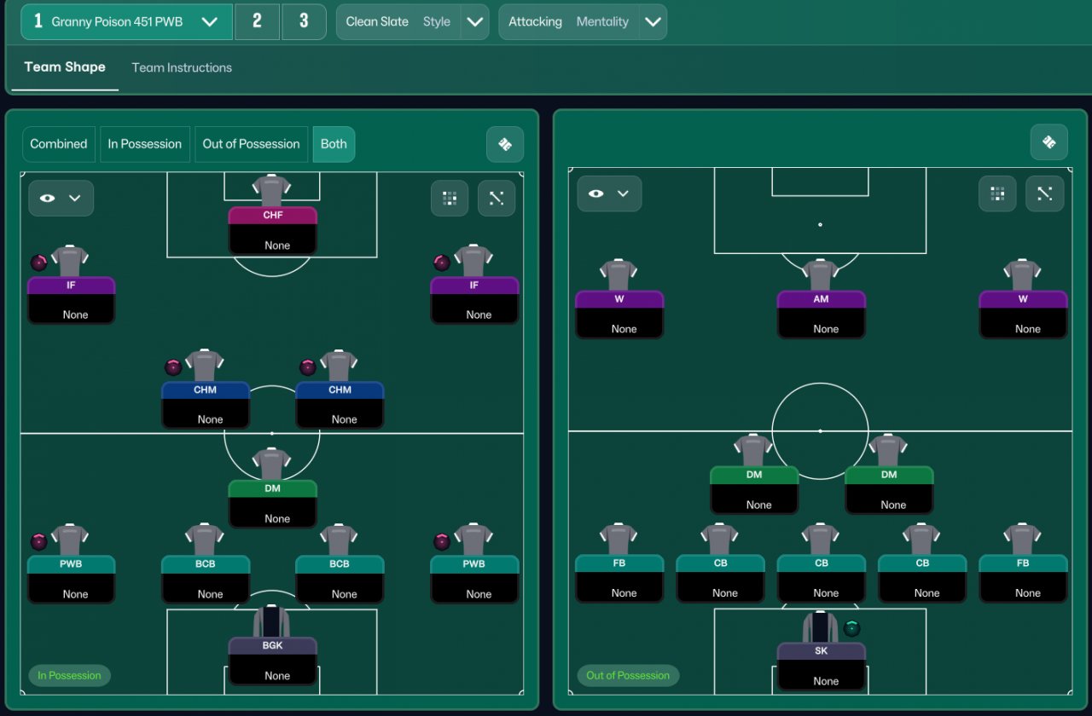This screenshot has width=1092, height=716.
Task: Click the BGK goalkeeper shirt icon
Action: 272,621
